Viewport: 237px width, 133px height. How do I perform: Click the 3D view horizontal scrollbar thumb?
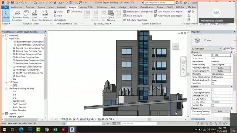[149, 119]
